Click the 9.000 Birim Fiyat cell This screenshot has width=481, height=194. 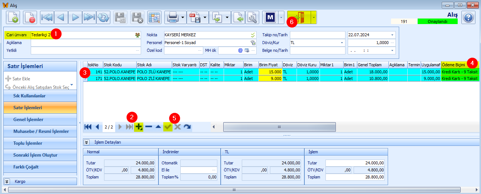tap(270, 78)
